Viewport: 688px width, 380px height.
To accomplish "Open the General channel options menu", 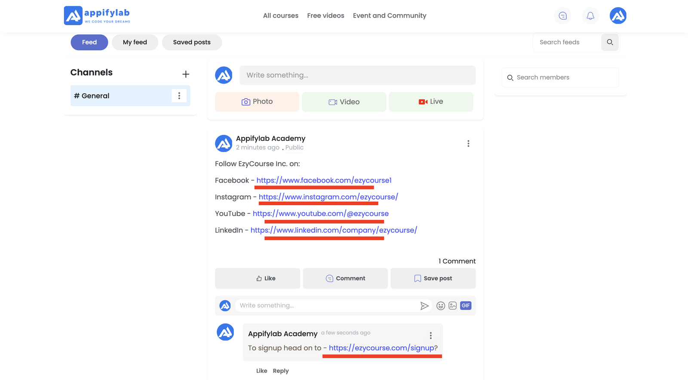I will (179, 96).
